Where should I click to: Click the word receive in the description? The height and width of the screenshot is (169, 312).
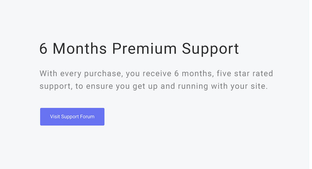pos(158,73)
